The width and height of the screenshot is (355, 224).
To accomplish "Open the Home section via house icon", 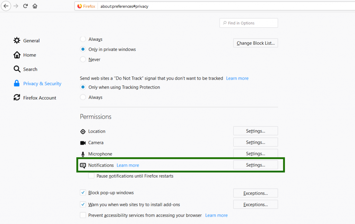I will tap(17, 55).
